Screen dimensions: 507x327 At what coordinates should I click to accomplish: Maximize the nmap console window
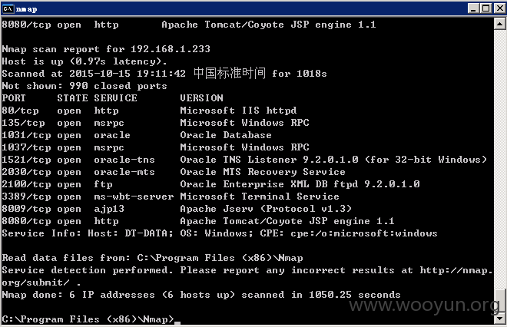pyautogui.click(x=485, y=8)
